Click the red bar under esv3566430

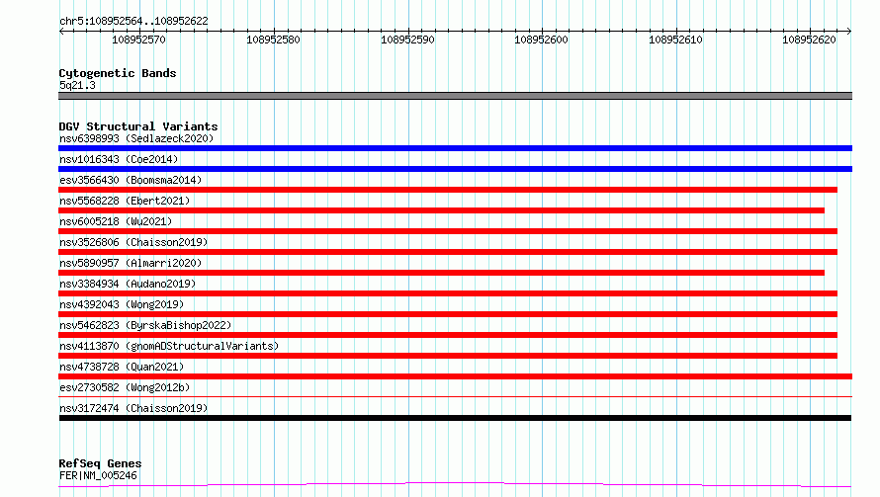point(448,190)
